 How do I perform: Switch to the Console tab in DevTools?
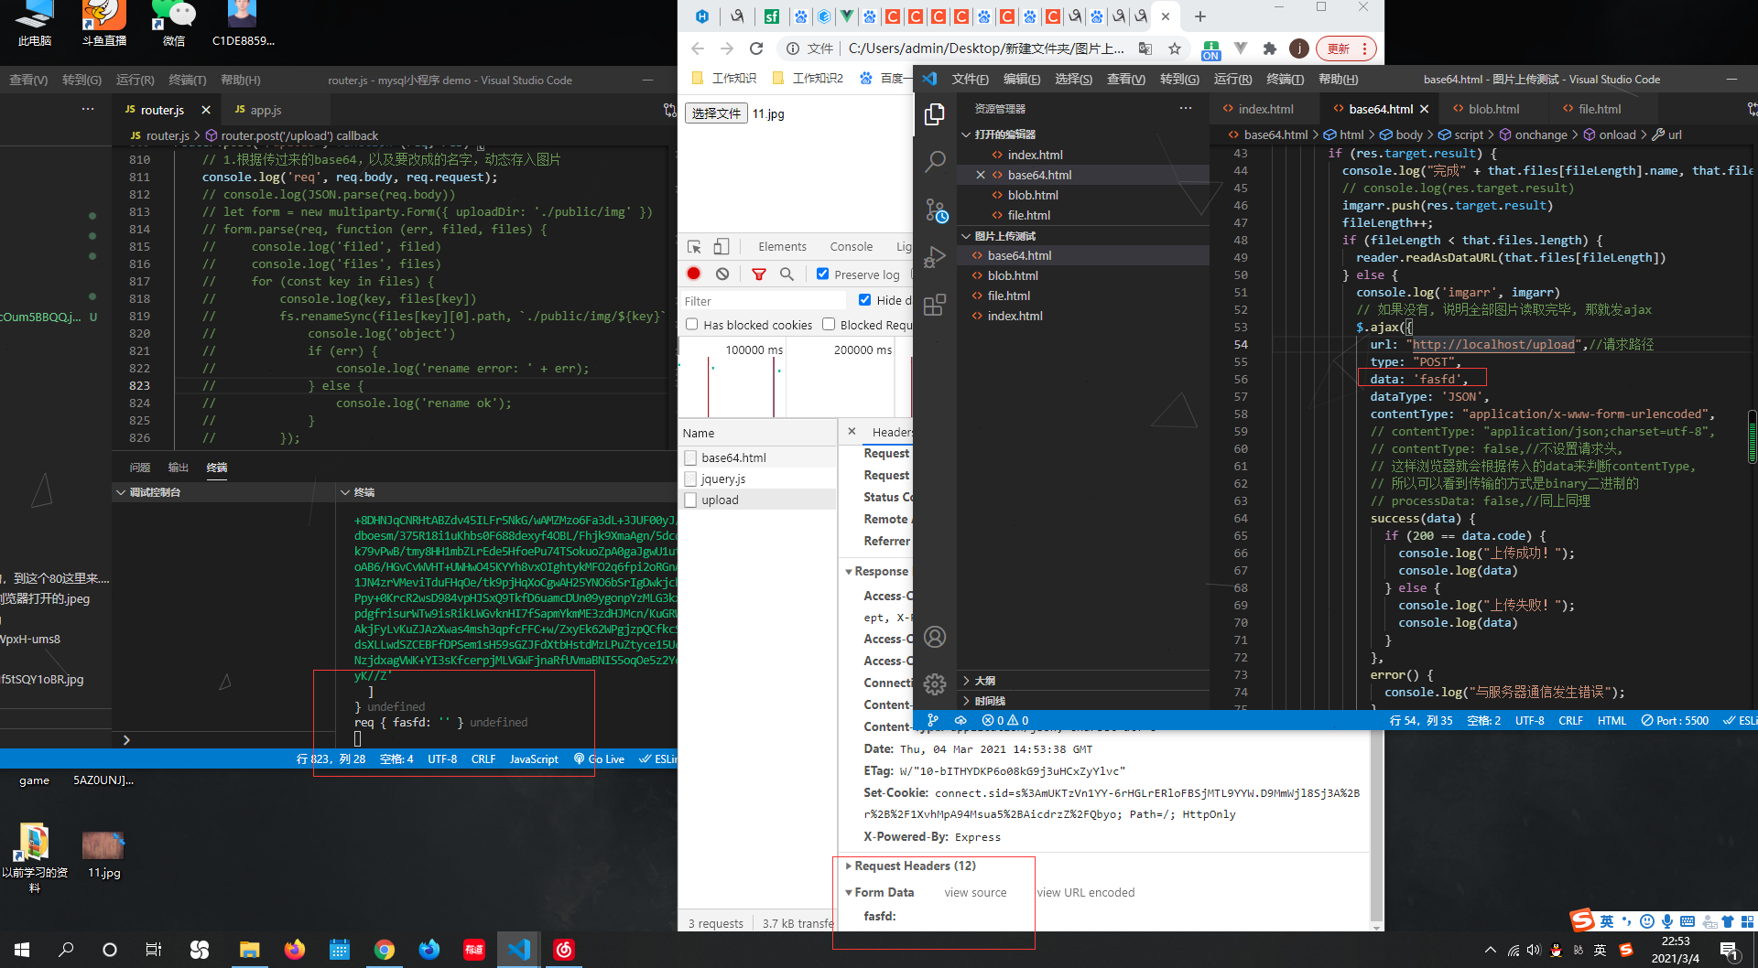coord(851,246)
